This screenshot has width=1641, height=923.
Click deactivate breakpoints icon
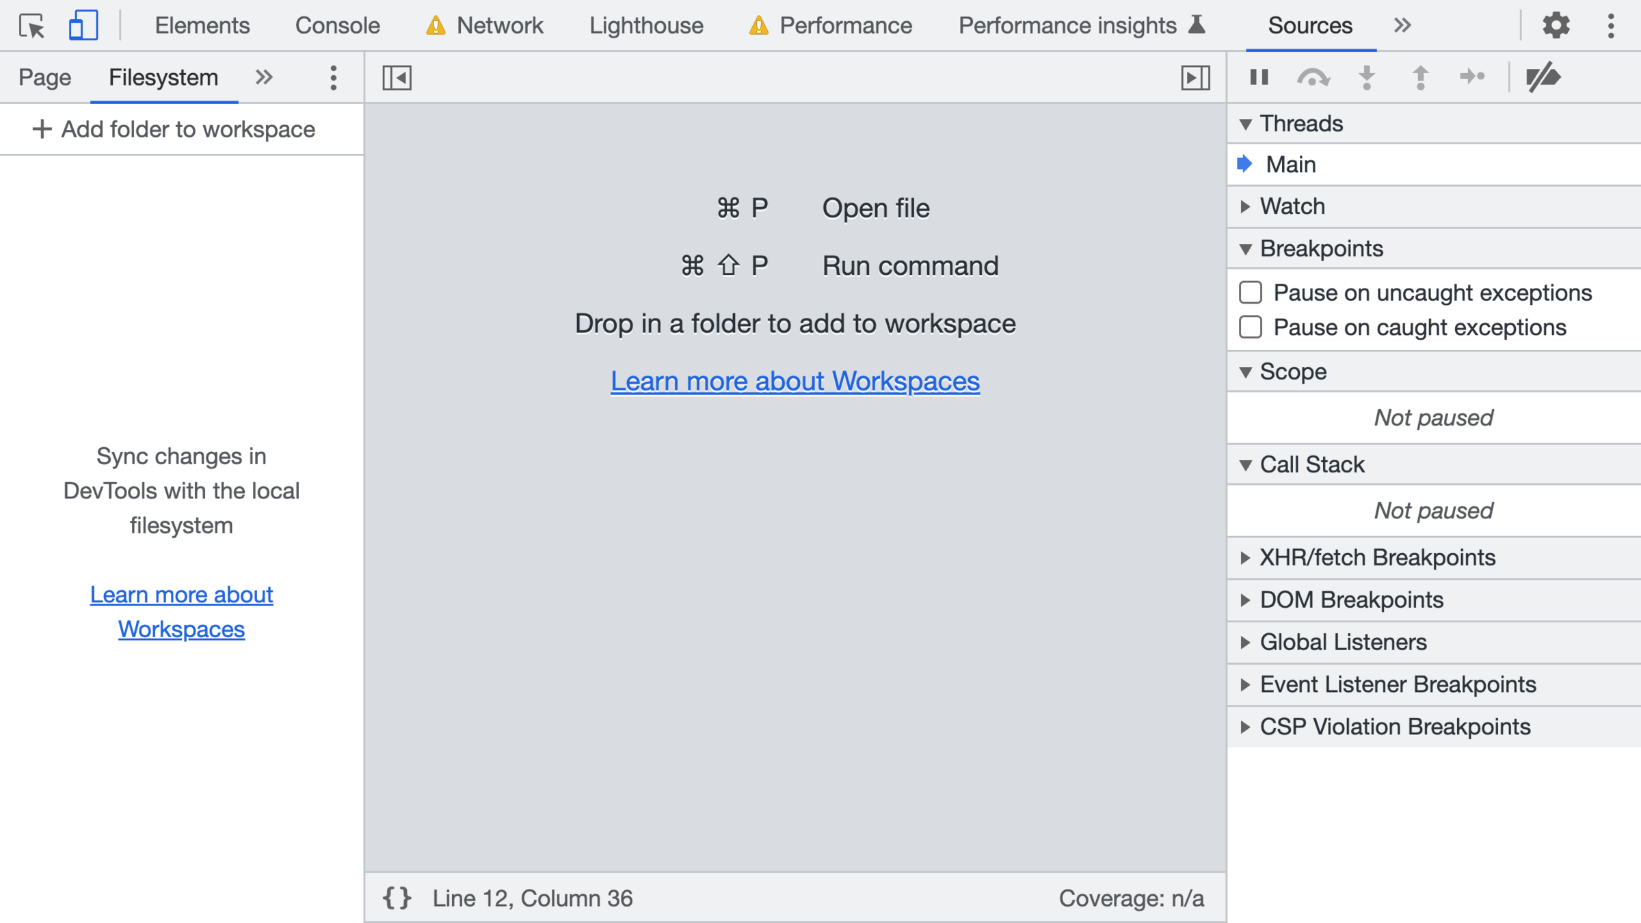(x=1543, y=77)
